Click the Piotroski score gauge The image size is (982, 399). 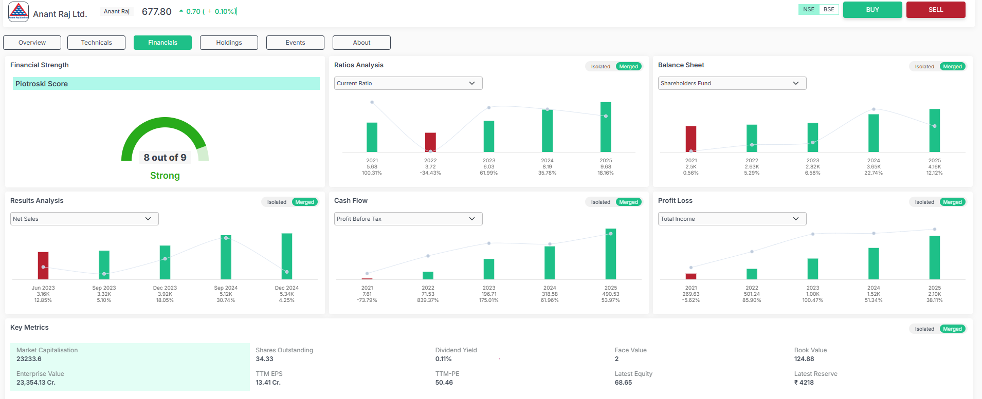point(165,140)
